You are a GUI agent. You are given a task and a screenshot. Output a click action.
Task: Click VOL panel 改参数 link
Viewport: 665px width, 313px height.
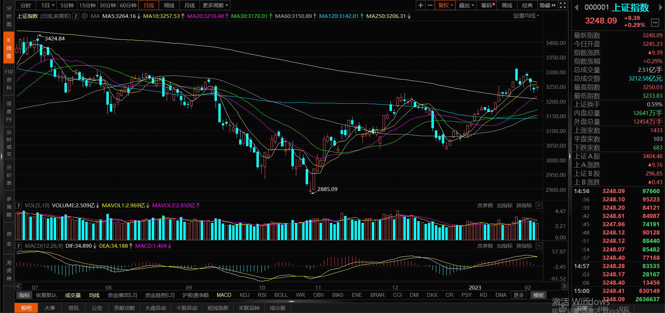pos(485,206)
